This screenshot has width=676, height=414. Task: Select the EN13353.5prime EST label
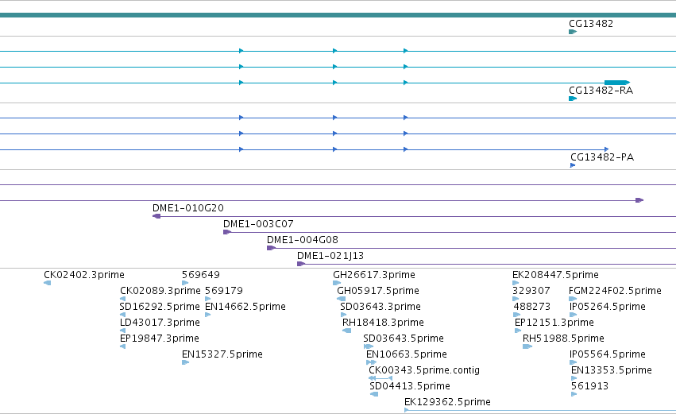tap(612, 370)
